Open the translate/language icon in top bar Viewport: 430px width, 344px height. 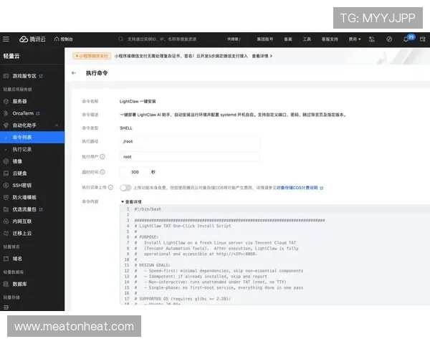[371, 39]
